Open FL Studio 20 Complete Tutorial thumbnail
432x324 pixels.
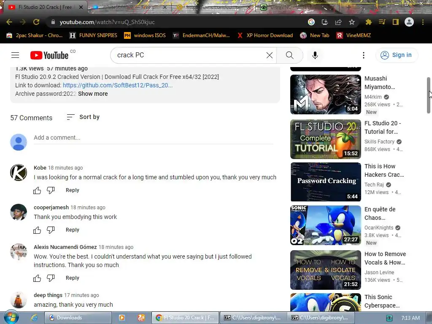(325, 139)
